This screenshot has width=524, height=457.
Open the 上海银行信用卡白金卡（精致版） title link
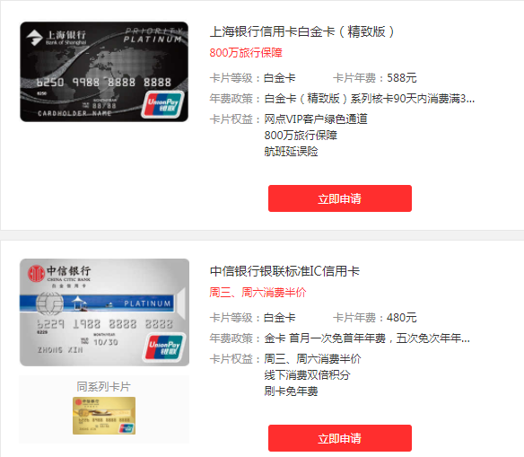[x=302, y=31]
